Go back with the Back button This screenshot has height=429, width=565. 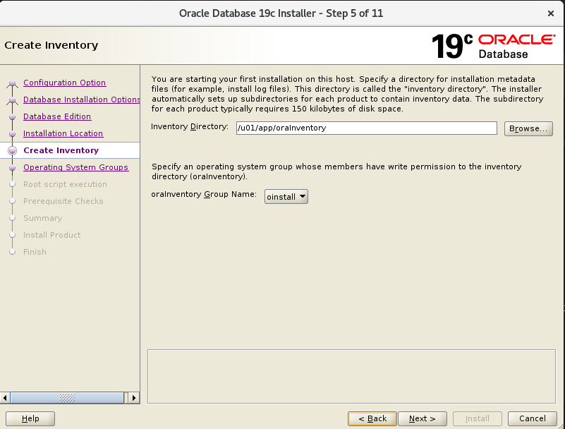pyautogui.click(x=372, y=418)
